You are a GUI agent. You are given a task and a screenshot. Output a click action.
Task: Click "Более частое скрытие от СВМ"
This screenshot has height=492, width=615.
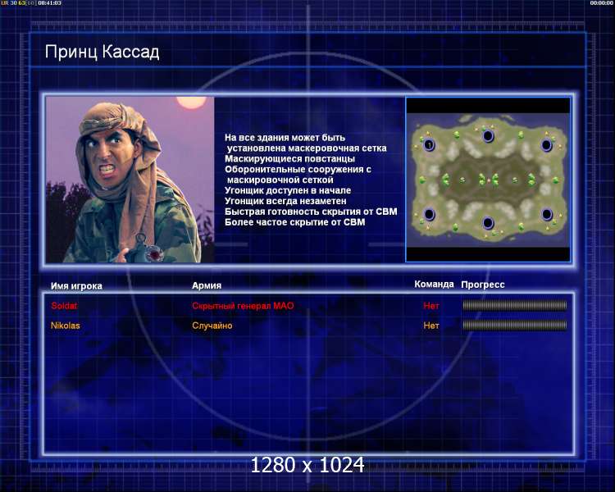tap(295, 222)
